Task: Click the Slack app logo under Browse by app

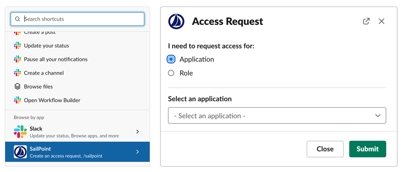Action: click(20, 132)
